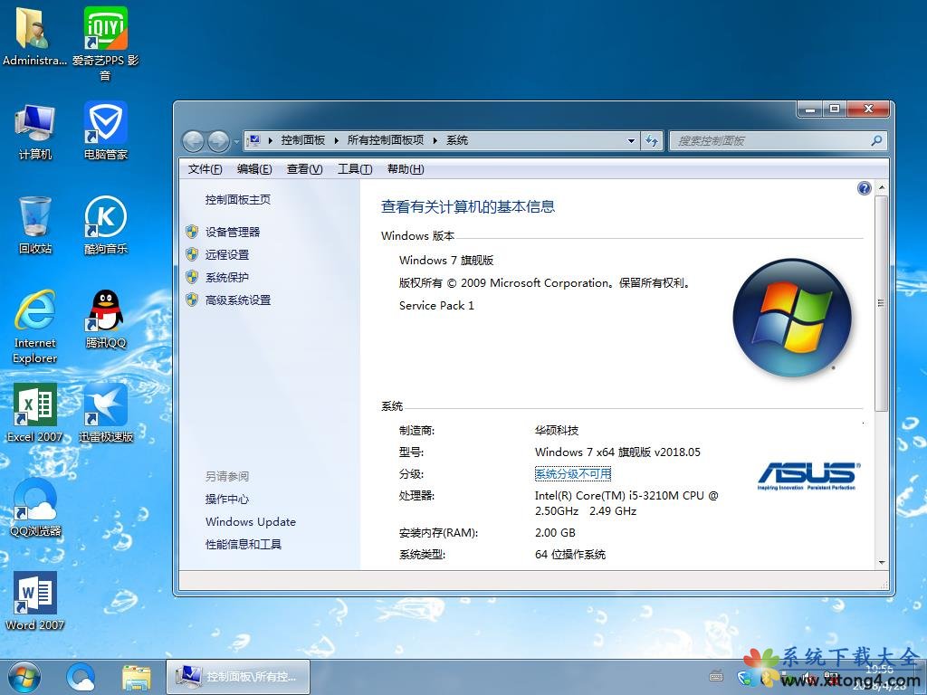
Task: Click the refresh button beside address bar
Action: 652,140
